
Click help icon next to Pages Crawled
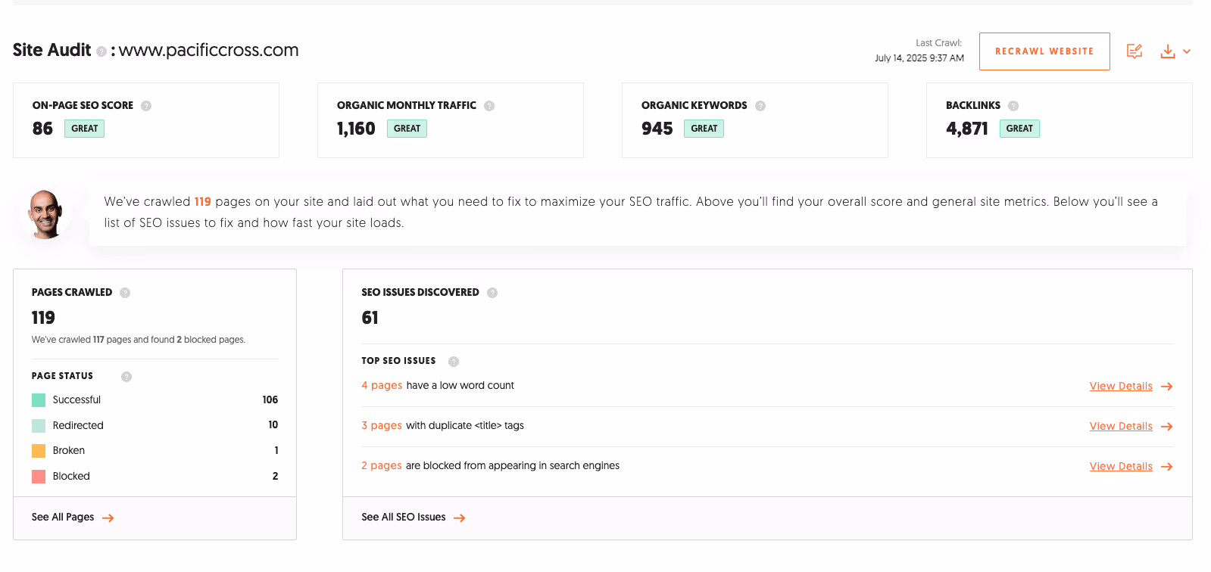(125, 293)
